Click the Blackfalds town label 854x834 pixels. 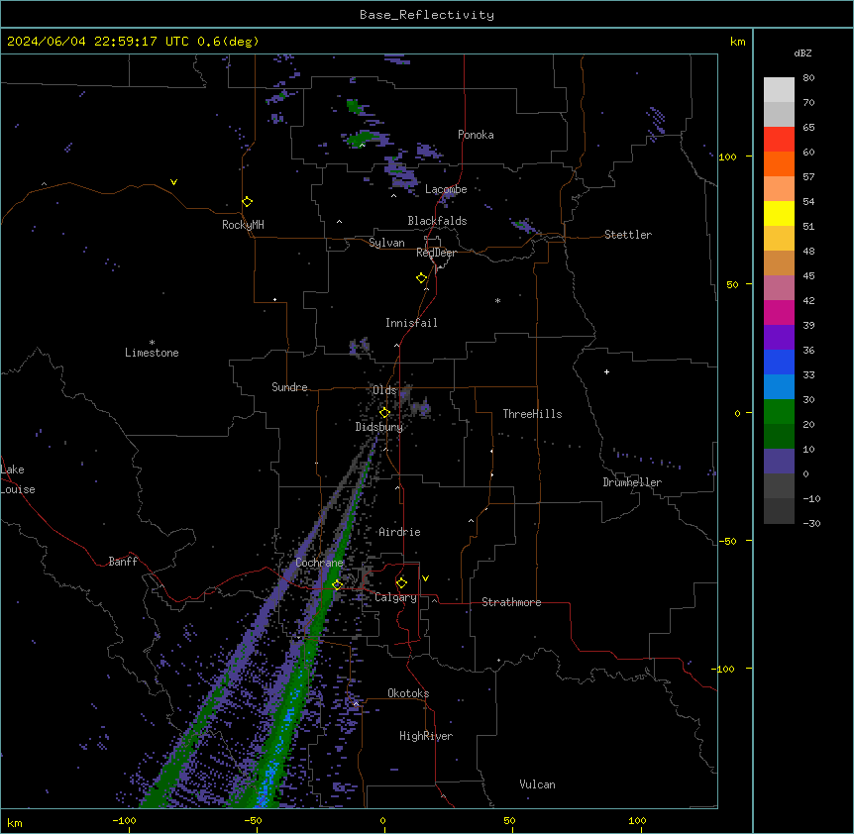[x=437, y=221]
